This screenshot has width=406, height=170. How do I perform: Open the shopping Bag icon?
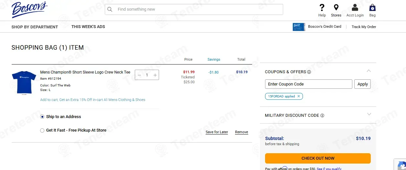pos(372,7)
